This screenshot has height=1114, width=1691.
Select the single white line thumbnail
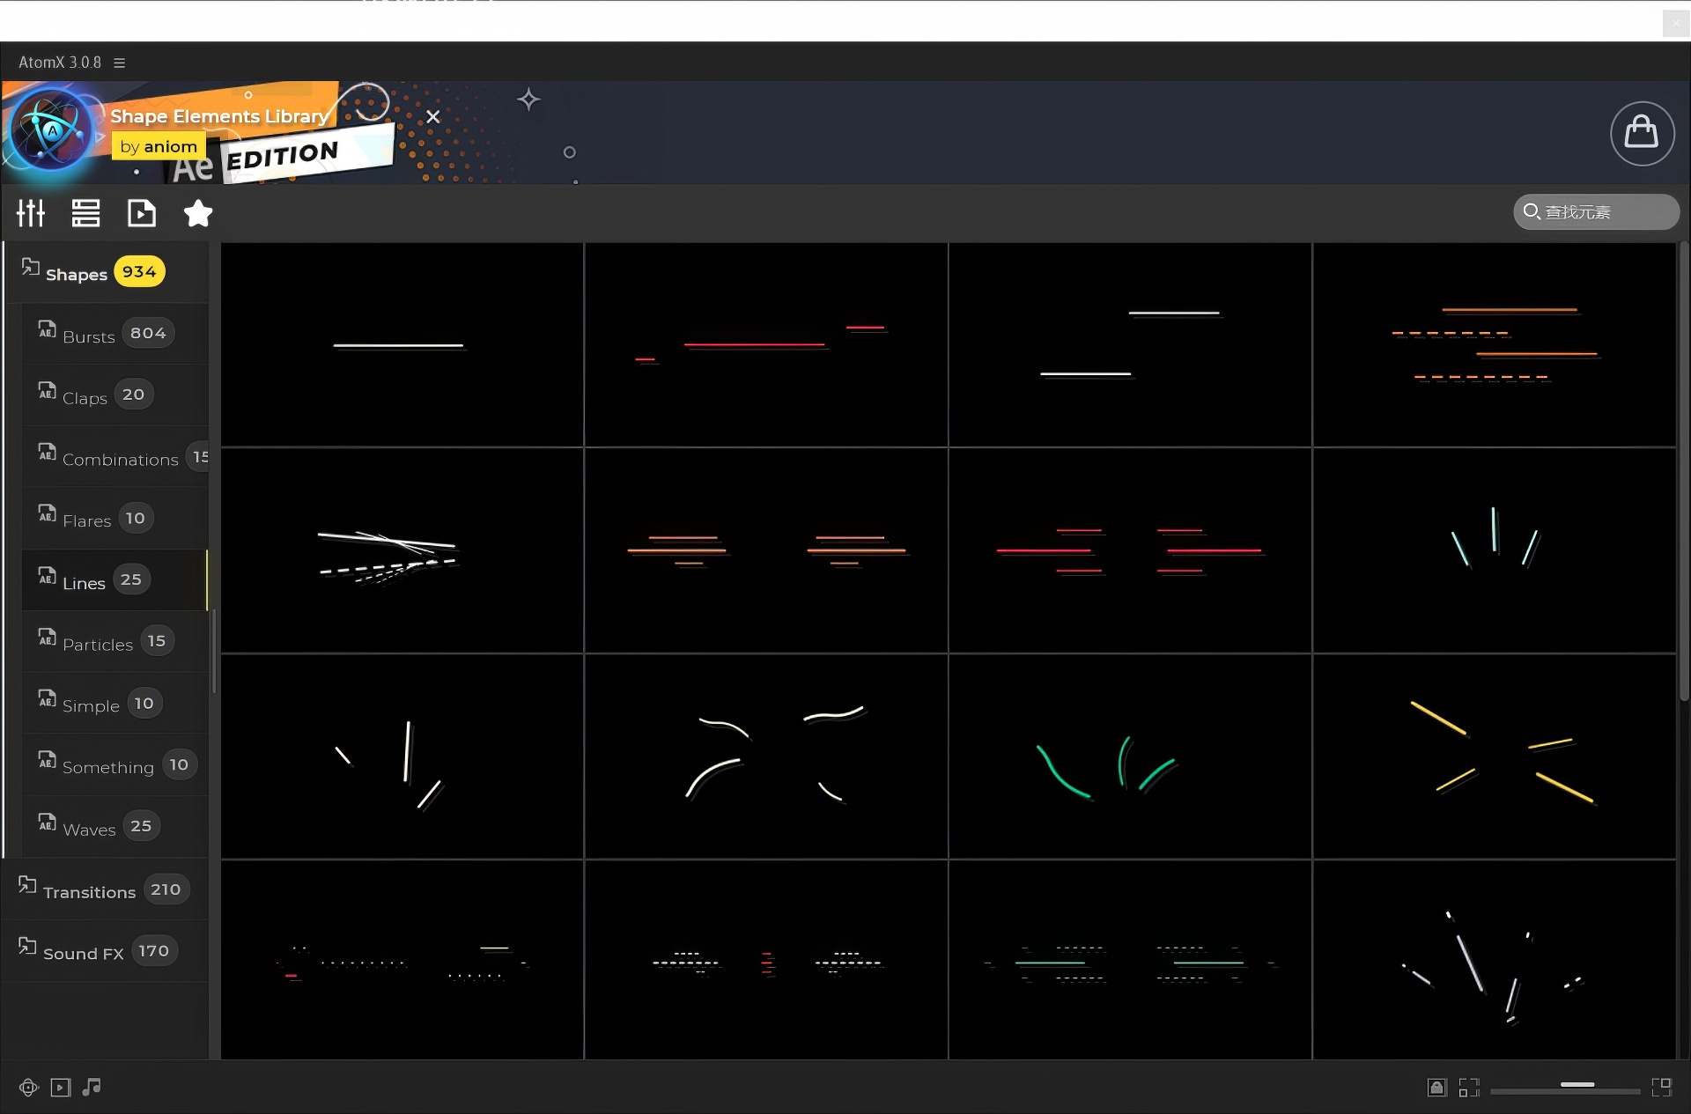(x=402, y=344)
